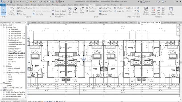Click Project Browser horizontal scrollbar
182x102 pixels.
pyautogui.click(x=10, y=99)
